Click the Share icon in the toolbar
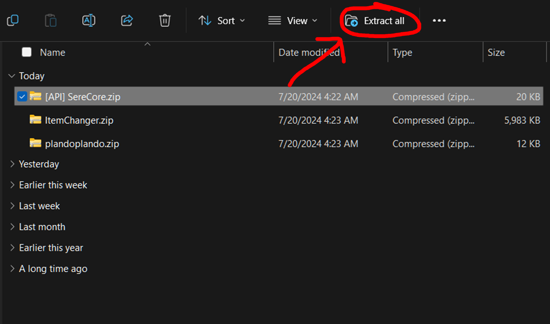Viewport: 550px width, 324px height. 127,20
